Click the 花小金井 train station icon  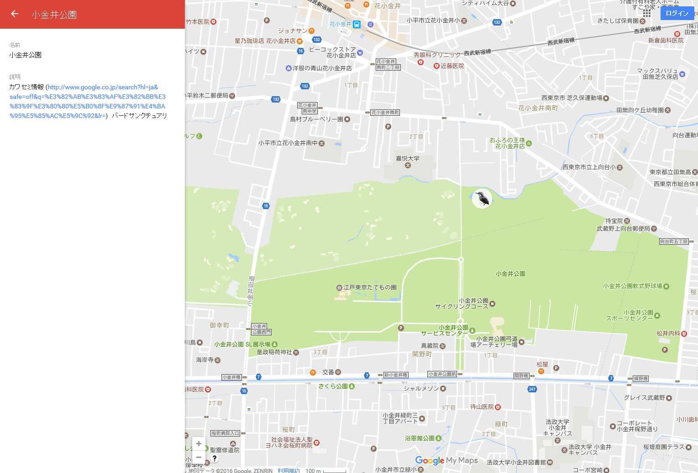pyautogui.click(x=357, y=24)
